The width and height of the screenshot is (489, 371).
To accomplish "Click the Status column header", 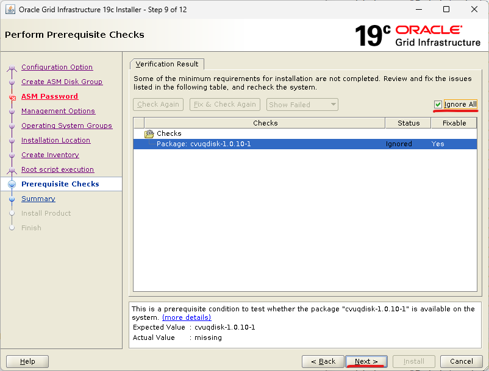I will (408, 123).
